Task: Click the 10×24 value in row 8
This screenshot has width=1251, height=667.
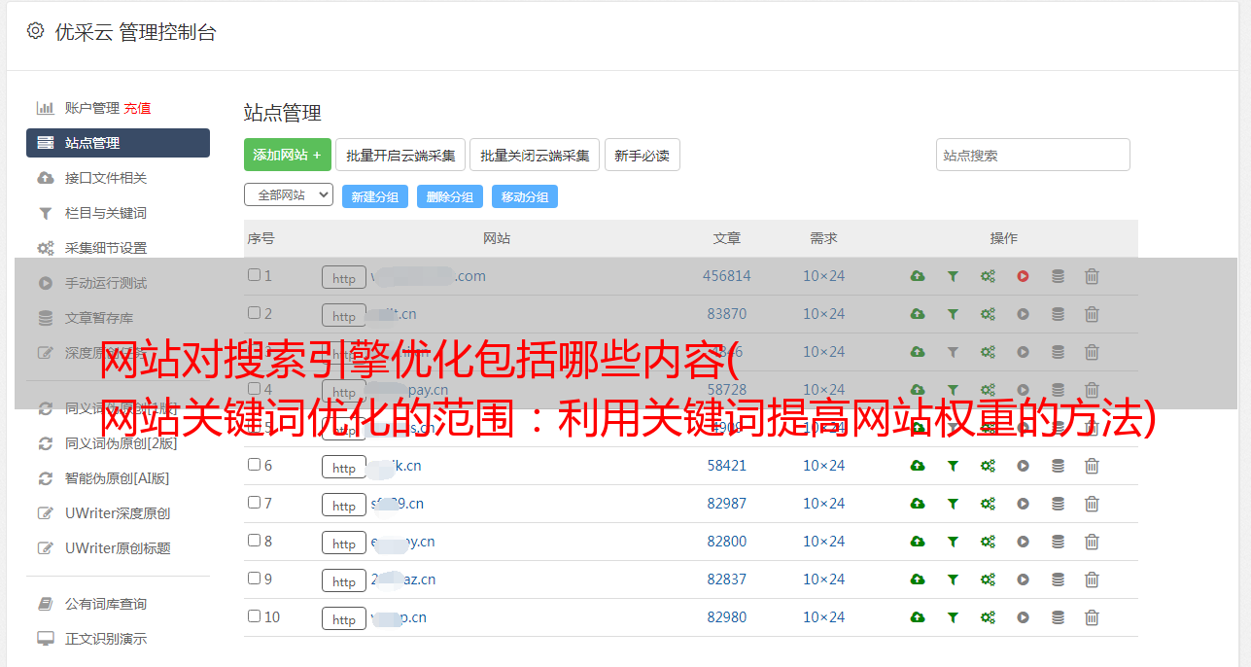Action: (x=823, y=542)
